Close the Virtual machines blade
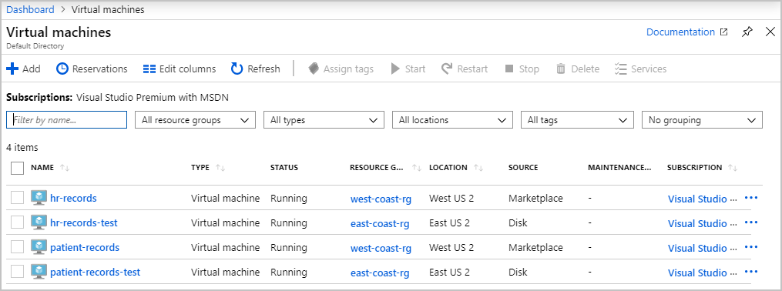The height and width of the screenshot is (291, 782). (x=770, y=32)
